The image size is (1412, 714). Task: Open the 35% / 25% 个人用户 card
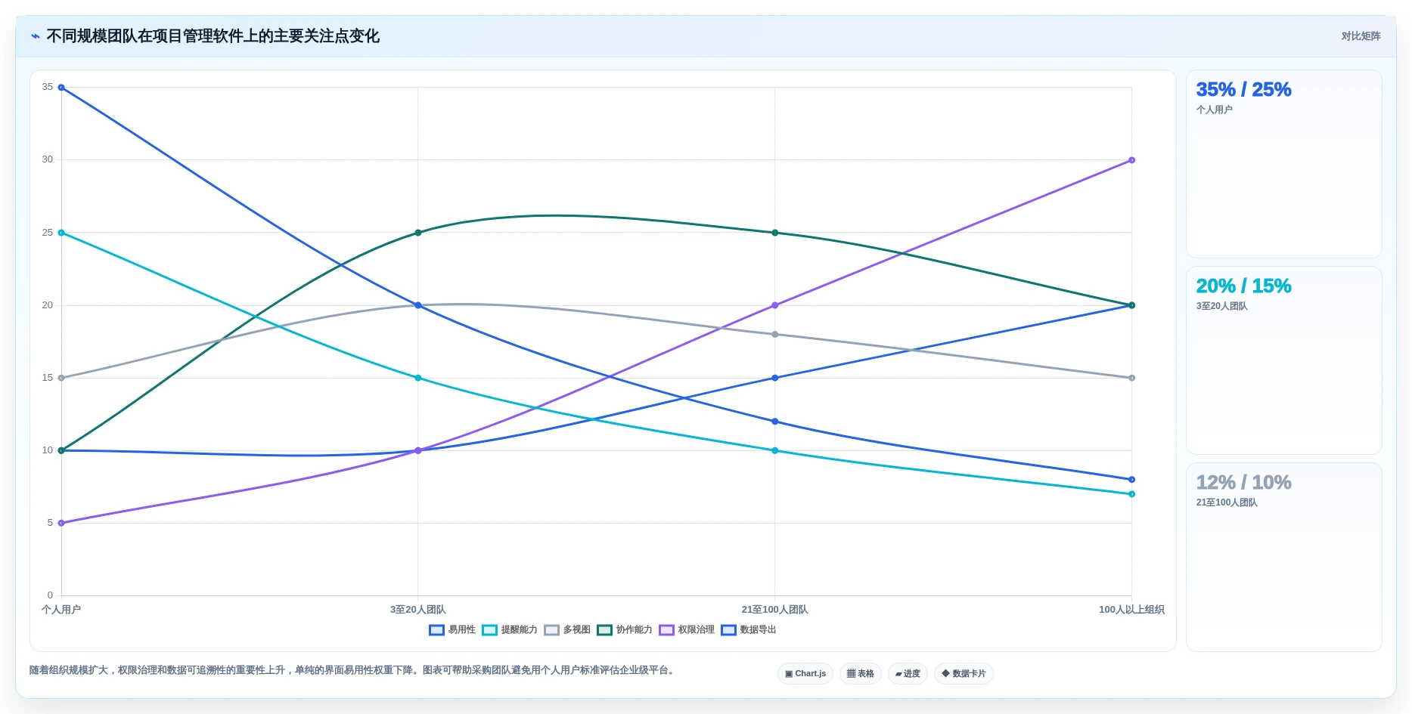1283,164
